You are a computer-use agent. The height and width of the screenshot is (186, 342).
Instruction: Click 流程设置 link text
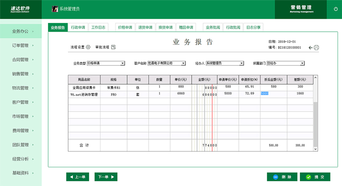click(77, 47)
